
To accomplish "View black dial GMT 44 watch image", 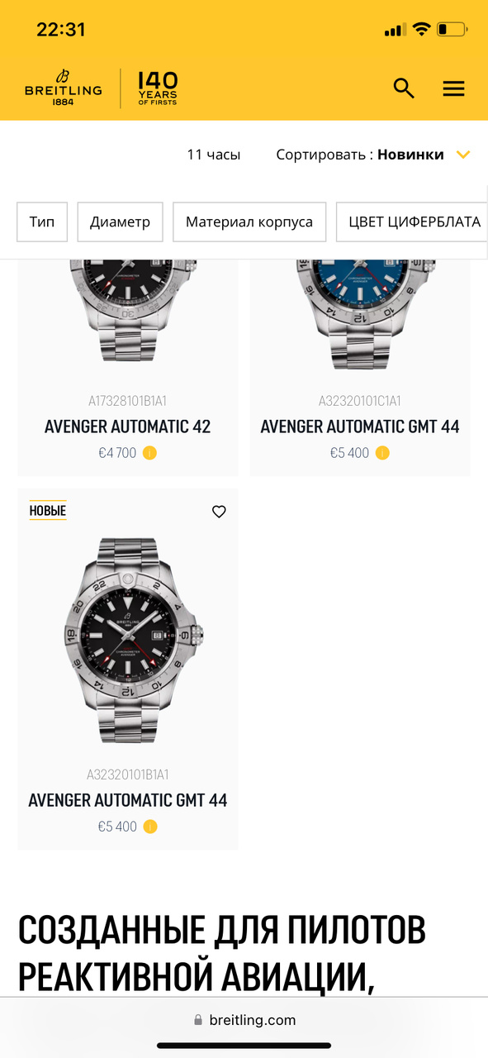I will pyautogui.click(x=128, y=641).
